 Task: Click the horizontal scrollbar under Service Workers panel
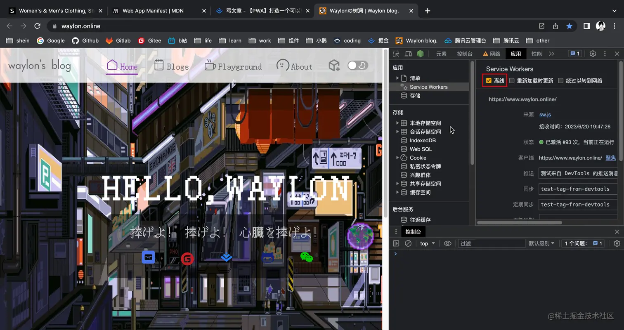[519, 222]
